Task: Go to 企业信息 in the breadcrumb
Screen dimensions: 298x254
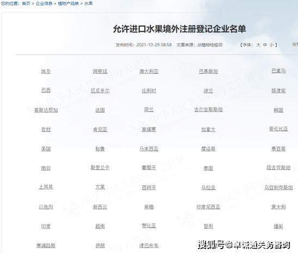Action: click(x=44, y=3)
